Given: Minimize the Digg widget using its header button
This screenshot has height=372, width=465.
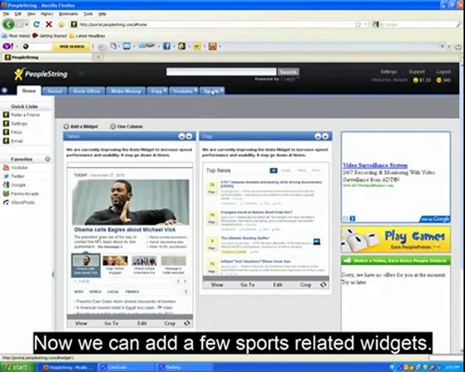Looking at the screenshot, I should 318,136.
